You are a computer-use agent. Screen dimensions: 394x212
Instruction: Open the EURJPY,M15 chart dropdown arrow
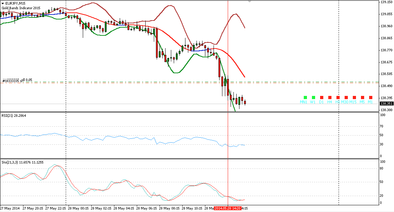tap(2, 3)
